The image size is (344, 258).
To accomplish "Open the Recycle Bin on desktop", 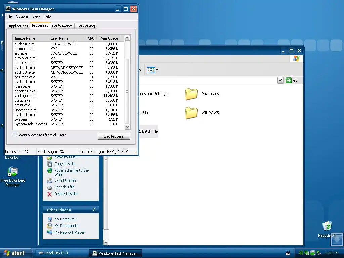I will pos(327,229).
